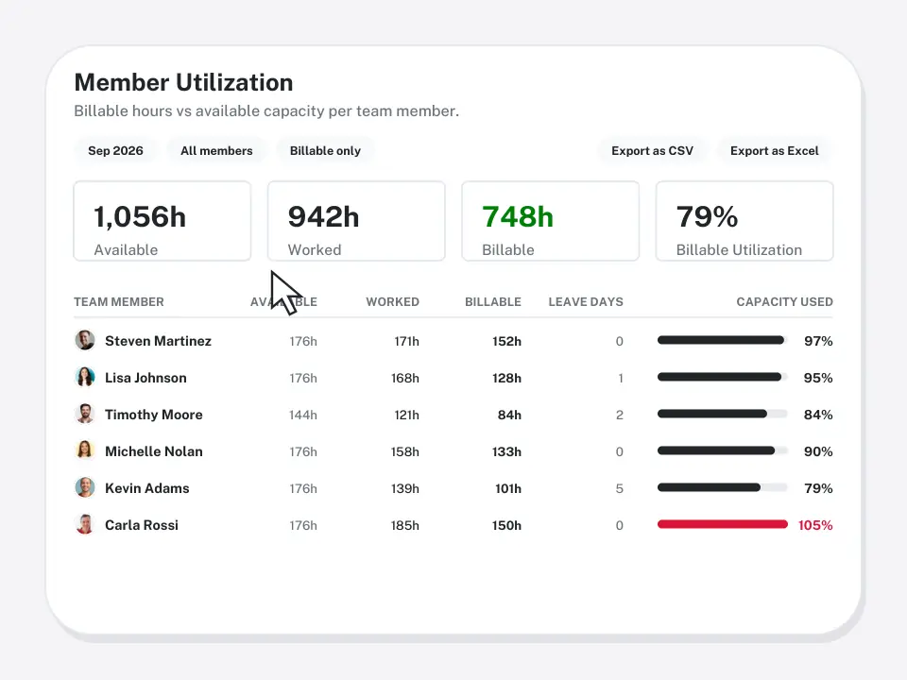This screenshot has height=680, width=907.
Task: Click Michelle Nolan's 90% capacity bar
Action: click(723, 450)
